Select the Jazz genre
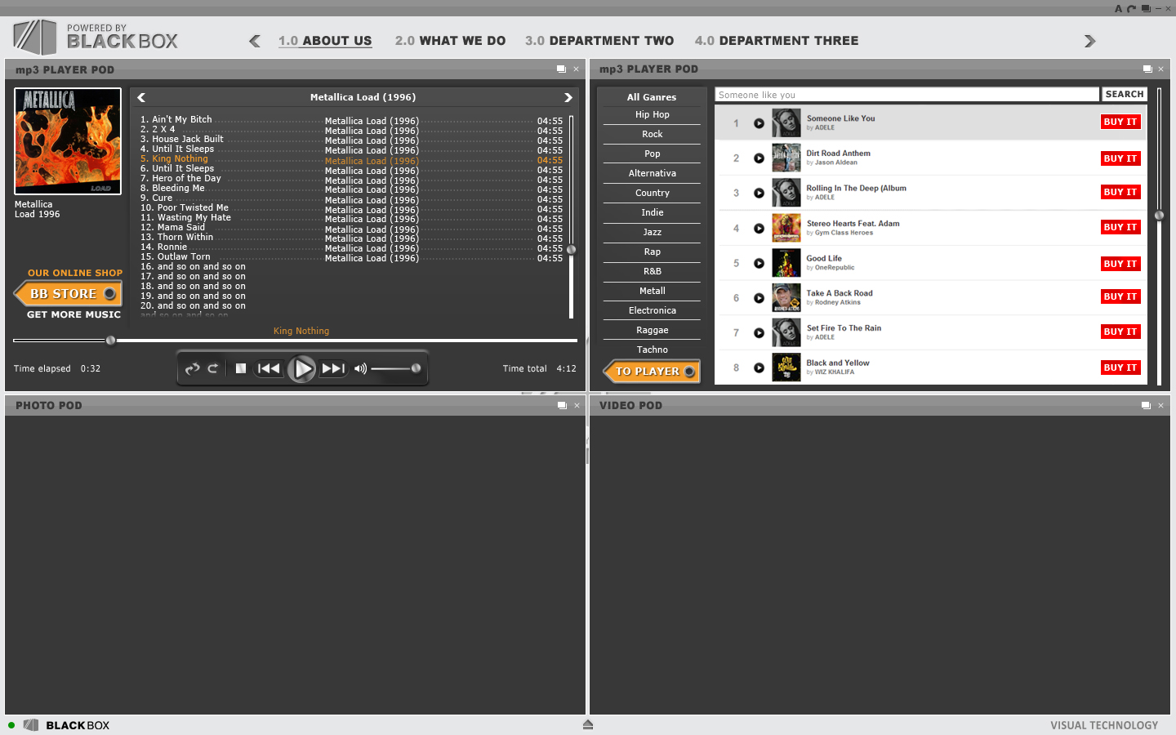Viewport: 1176px width, 735px height. click(652, 233)
